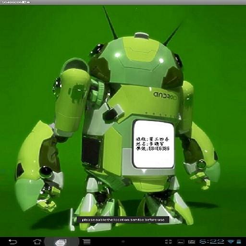Tap the 'please enable the location service' toast
The height and width of the screenshot is (246, 246).
coord(123,220)
